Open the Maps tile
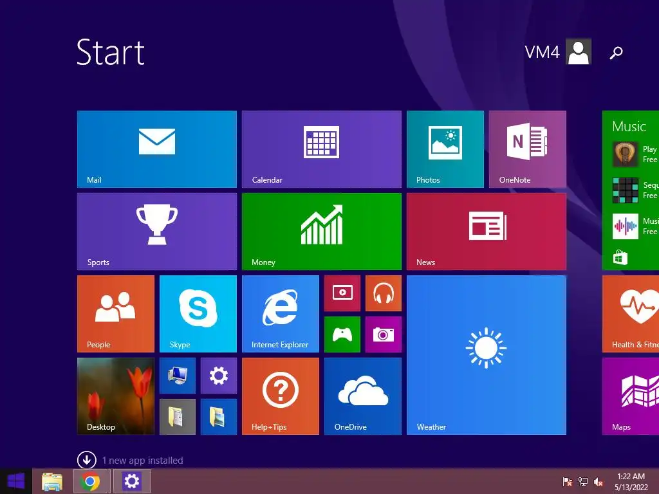659x494 pixels. coord(631,396)
